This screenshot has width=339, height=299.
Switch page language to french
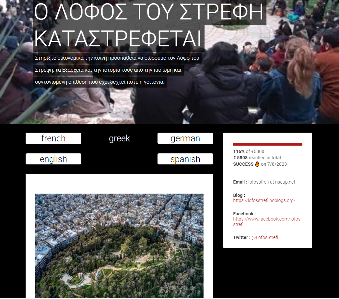coord(53,138)
